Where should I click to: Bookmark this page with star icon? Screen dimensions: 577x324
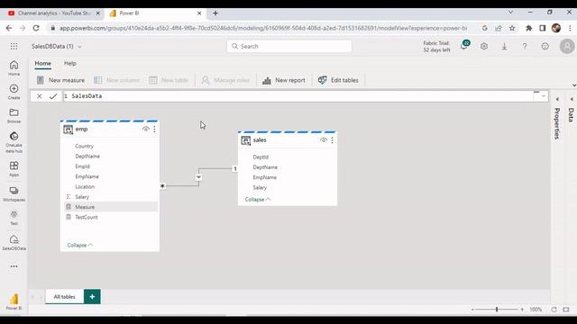(512, 28)
